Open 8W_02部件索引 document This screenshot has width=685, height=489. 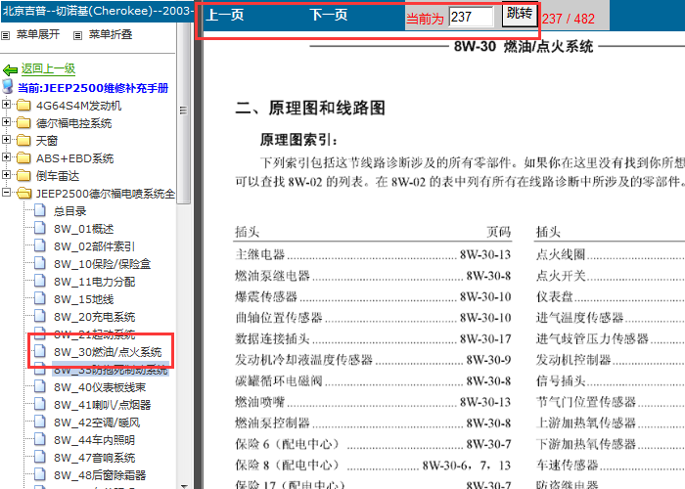click(94, 246)
